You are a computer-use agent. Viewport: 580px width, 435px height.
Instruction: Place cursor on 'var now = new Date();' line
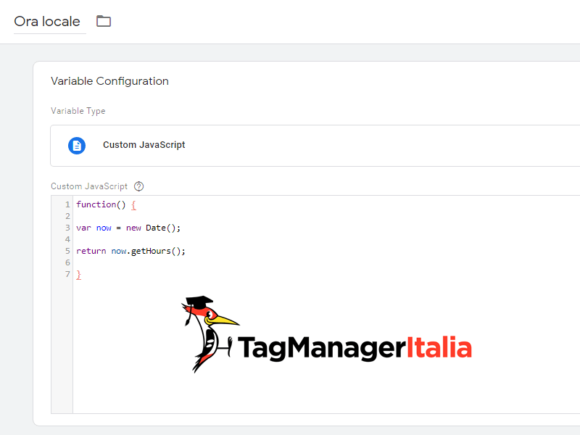point(128,228)
